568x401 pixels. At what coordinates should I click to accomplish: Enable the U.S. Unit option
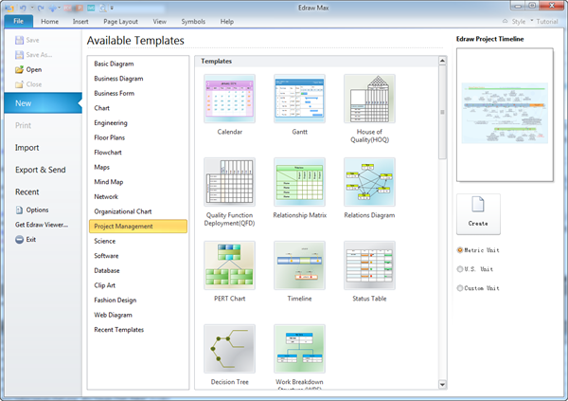[461, 269]
